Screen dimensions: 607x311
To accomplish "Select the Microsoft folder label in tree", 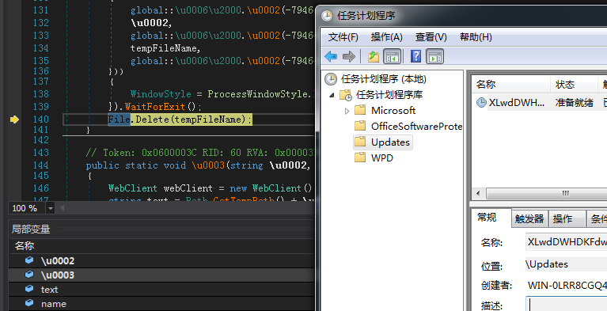I will coord(393,110).
